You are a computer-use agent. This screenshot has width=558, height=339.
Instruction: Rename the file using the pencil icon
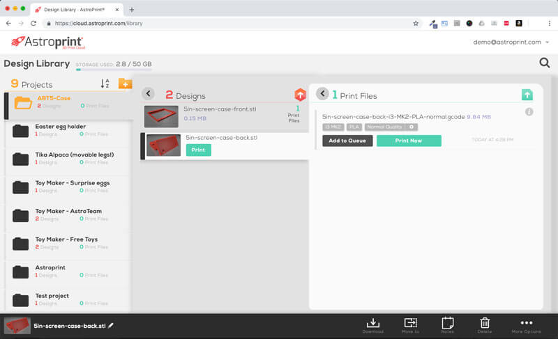[x=111, y=325]
